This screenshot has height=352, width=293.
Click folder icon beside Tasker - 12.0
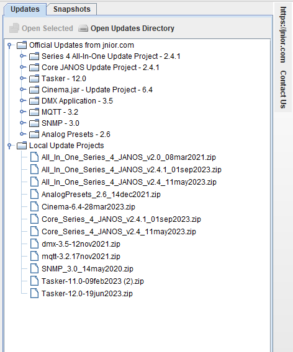pyautogui.click(x=34, y=79)
